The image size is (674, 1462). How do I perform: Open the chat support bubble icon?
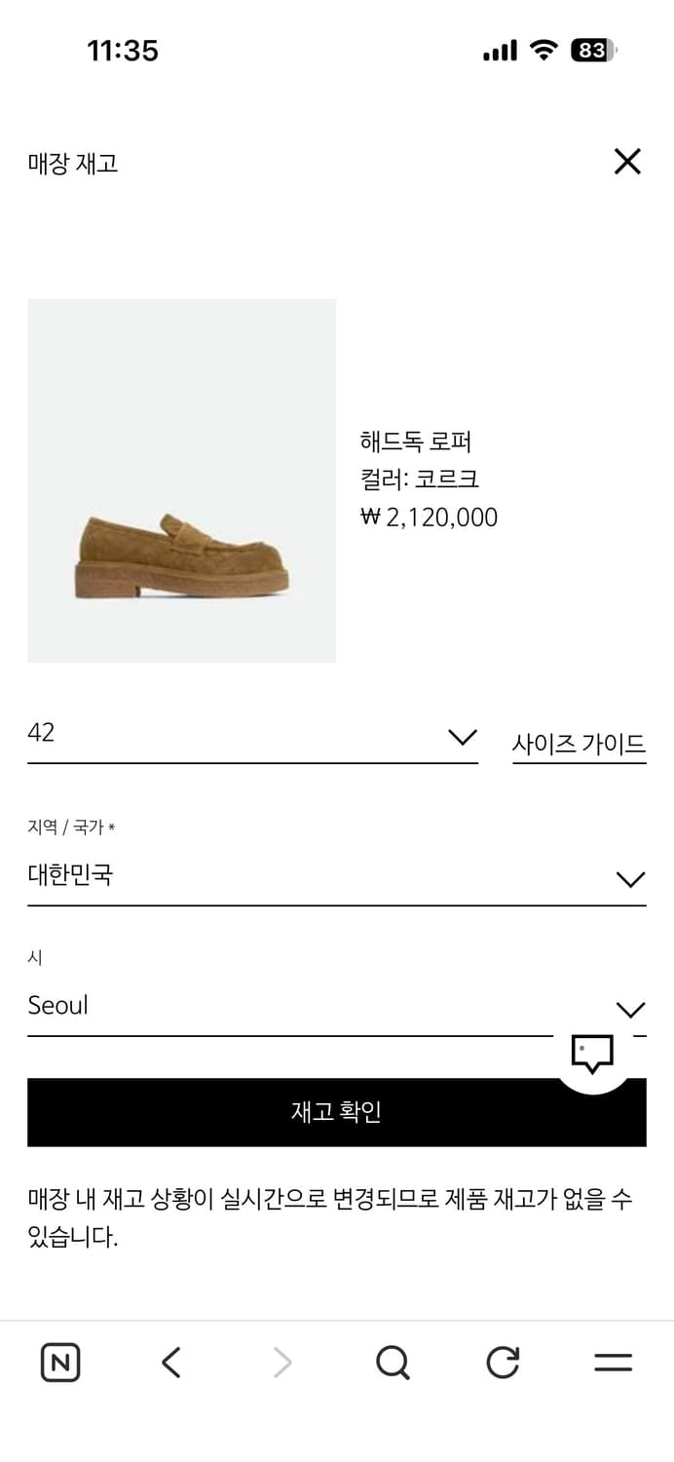tap(593, 1052)
